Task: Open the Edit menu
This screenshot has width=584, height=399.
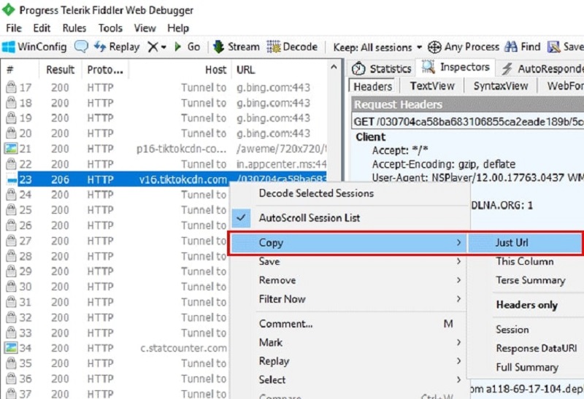Action: pyautogui.click(x=42, y=28)
